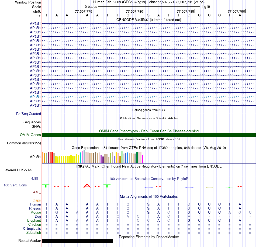Screen dimensions: 256x247
Task: Click '100 vertebrates Basewise Conservation by PhyloP' title
Action: (x=149, y=179)
